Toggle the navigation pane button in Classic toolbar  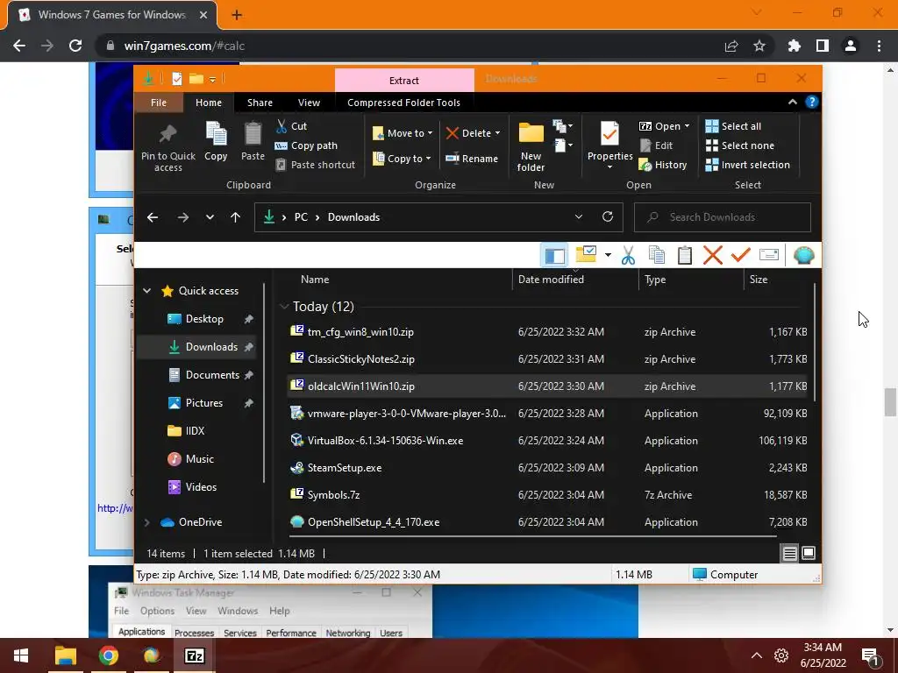tap(554, 255)
